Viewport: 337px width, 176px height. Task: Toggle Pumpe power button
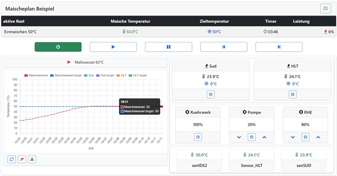point(251,137)
